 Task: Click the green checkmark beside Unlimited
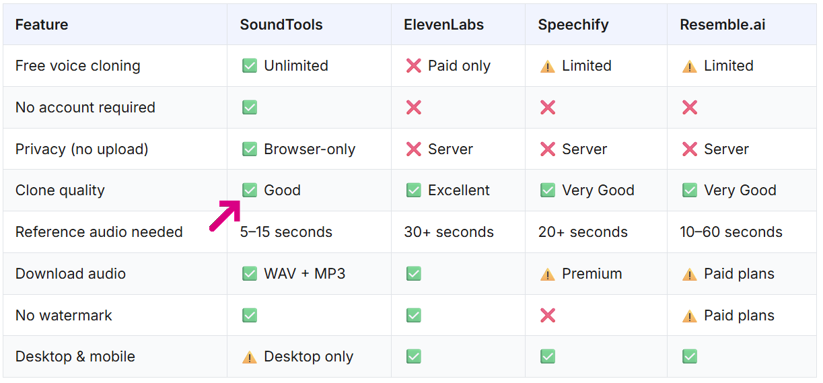click(x=250, y=66)
